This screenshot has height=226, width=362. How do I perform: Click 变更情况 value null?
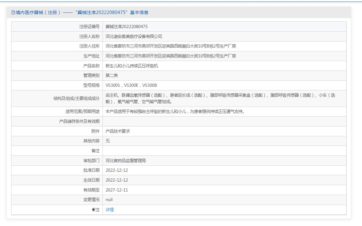click(109, 200)
